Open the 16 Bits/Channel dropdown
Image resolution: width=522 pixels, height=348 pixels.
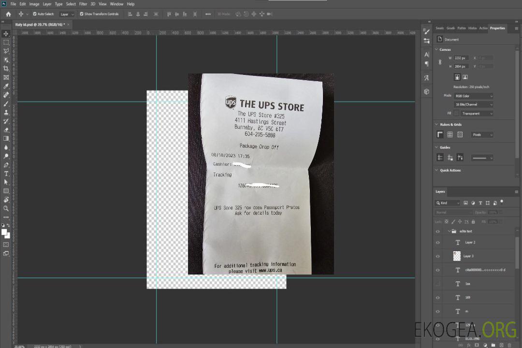pyautogui.click(x=473, y=104)
